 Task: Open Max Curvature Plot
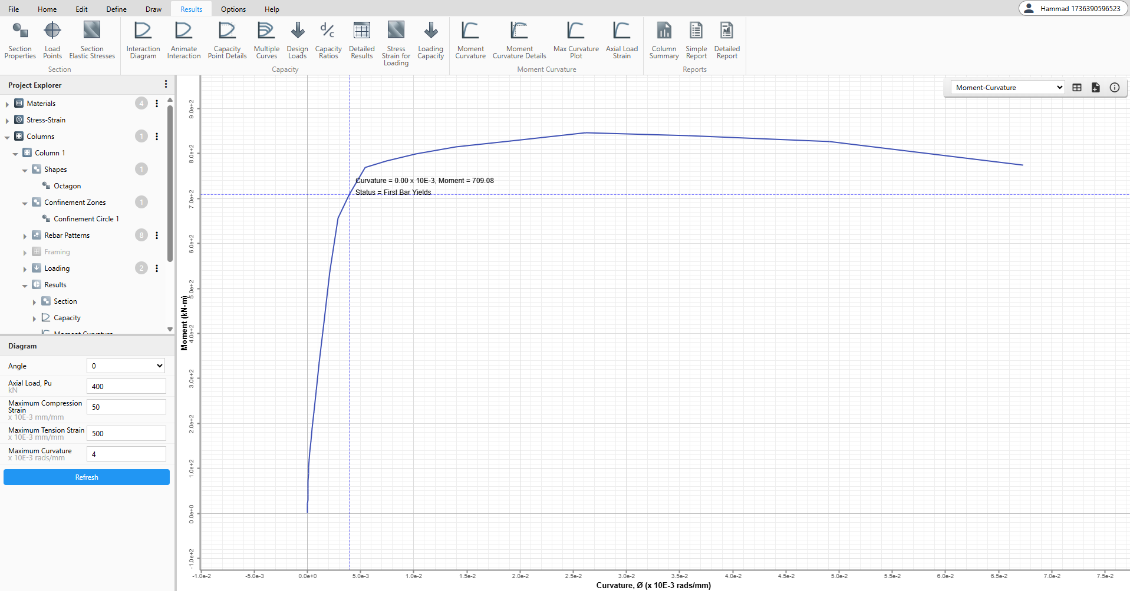coord(575,40)
